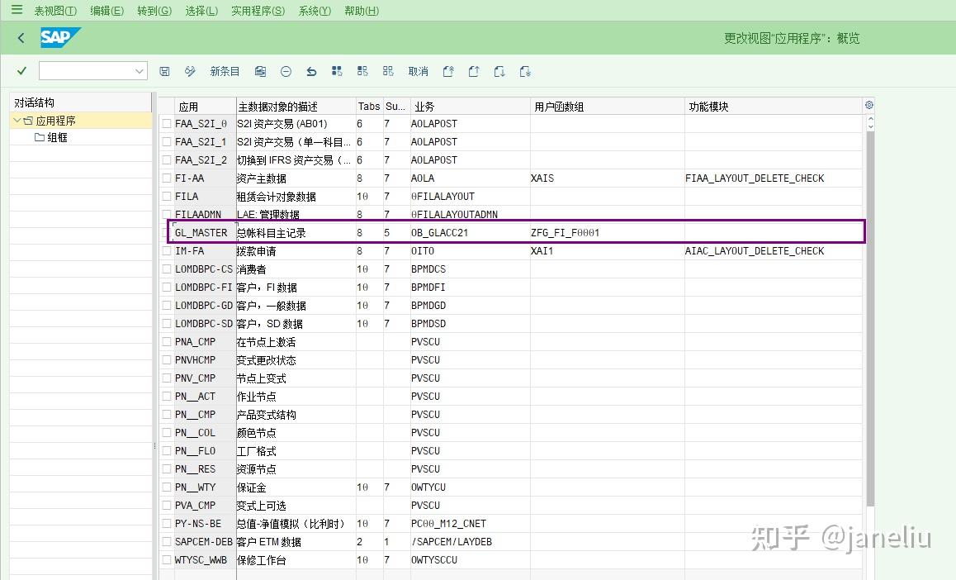This screenshot has height=580, width=956.
Task: Click the 新条目 button
Action: coord(225,71)
